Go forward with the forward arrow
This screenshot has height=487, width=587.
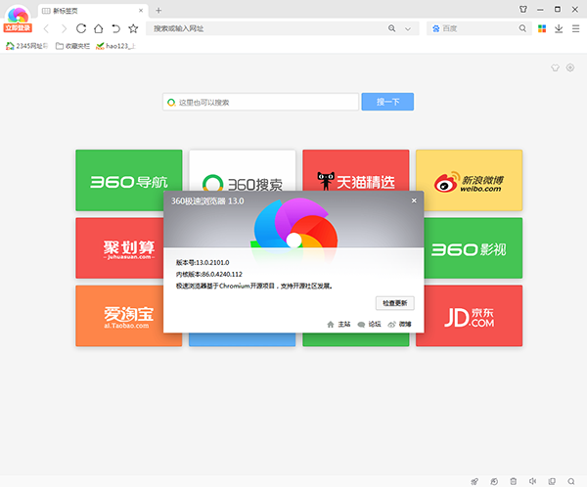click(64, 28)
